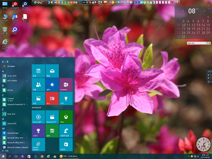Launch the Internet Explorer tile
This screenshot has width=212, height=159.
pyautogui.click(x=38, y=145)
